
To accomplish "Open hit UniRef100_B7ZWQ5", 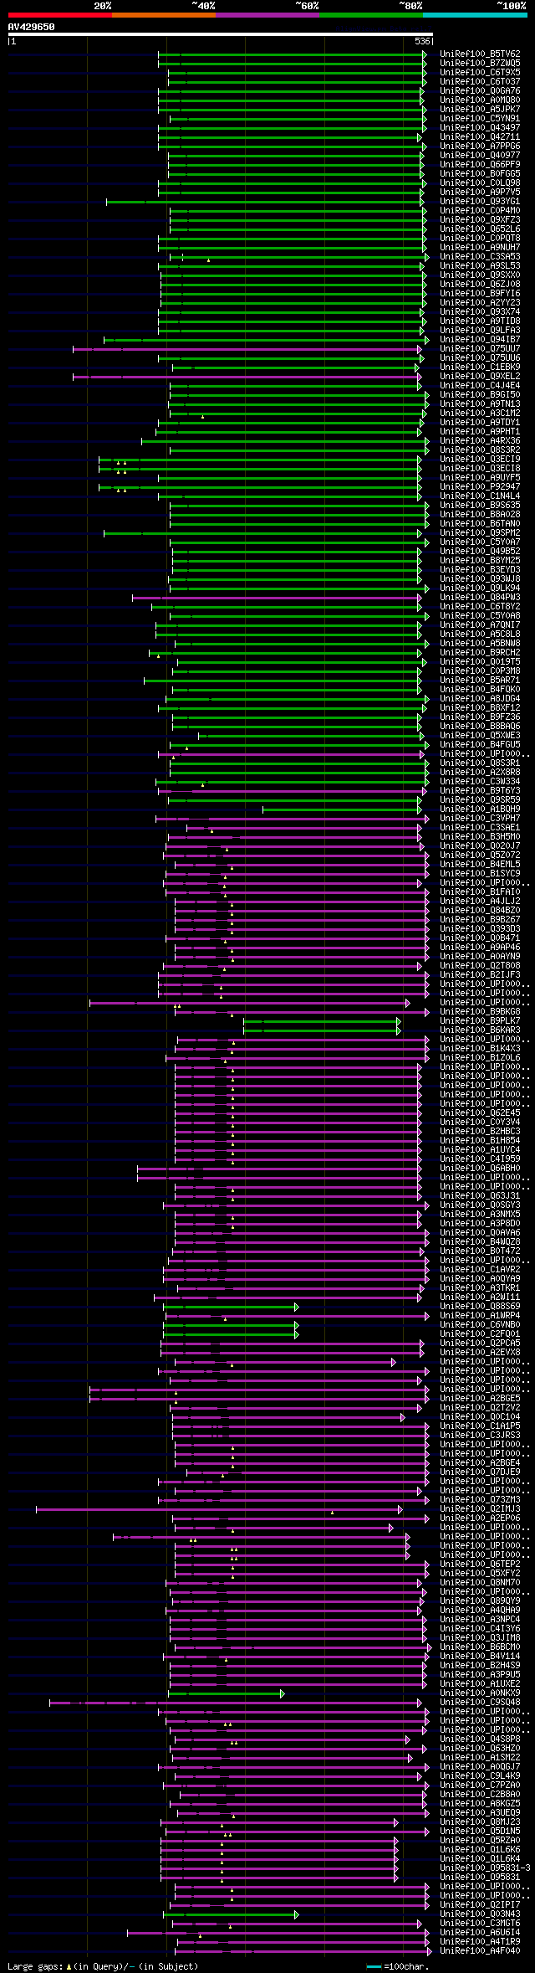I will click(480, 64).
